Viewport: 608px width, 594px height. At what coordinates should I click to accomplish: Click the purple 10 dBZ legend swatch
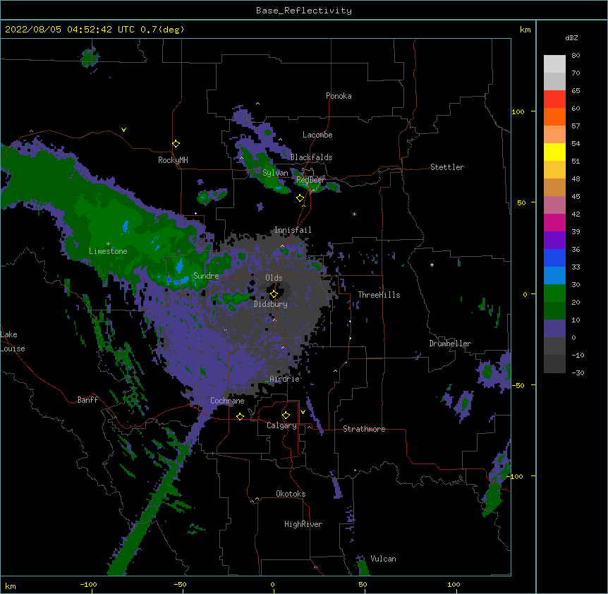[x=554, y=329]
